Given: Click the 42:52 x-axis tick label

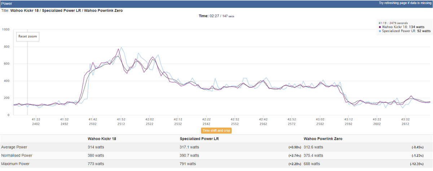Looking at the screenshot, I should (x=292, y=119).
